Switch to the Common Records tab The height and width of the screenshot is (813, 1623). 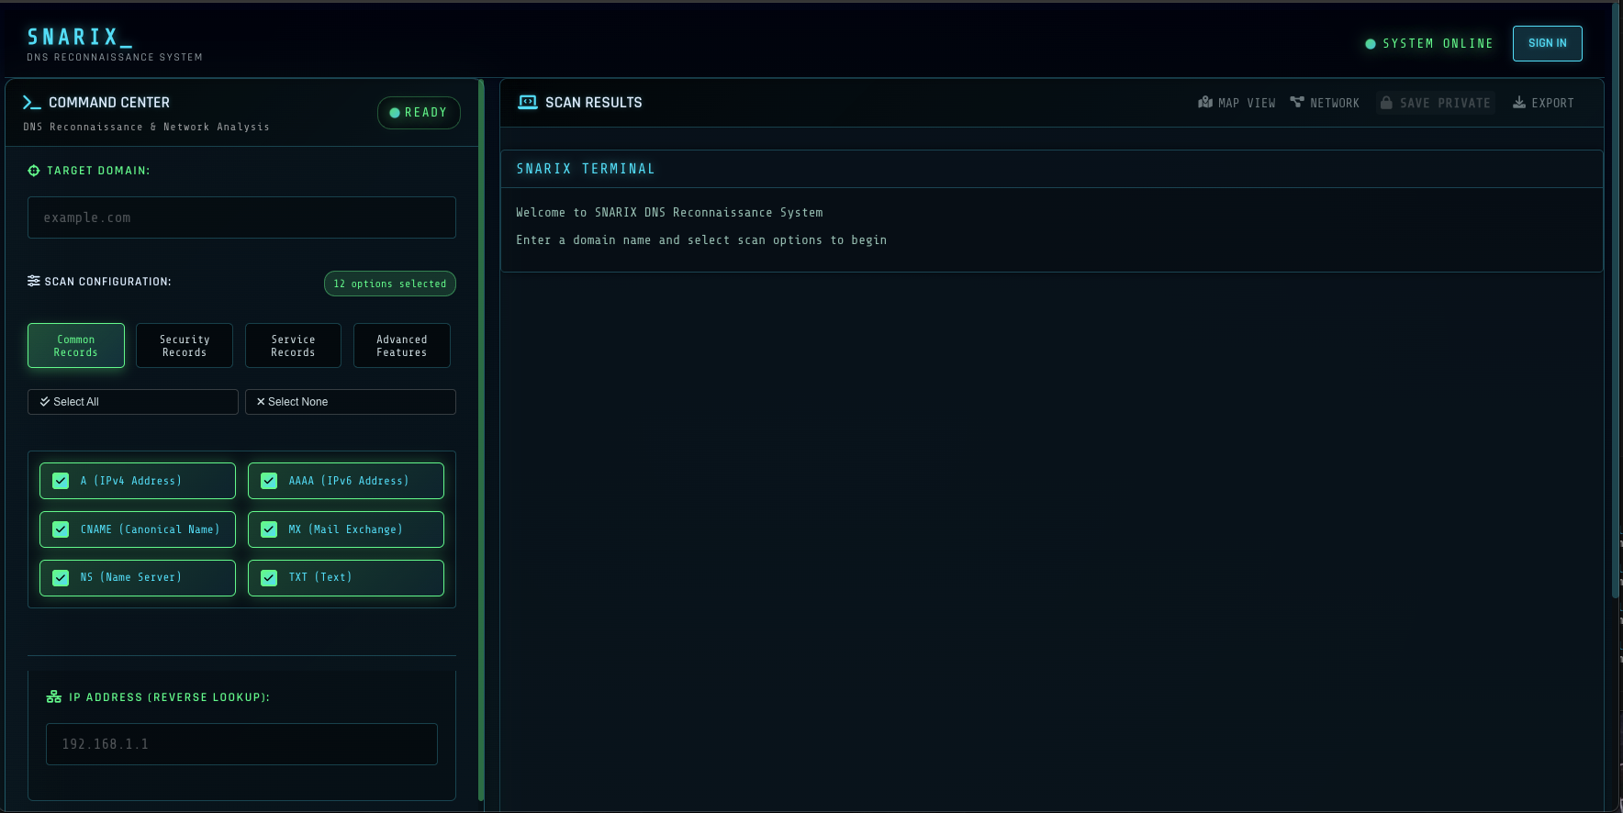click(x=76, y=346)
